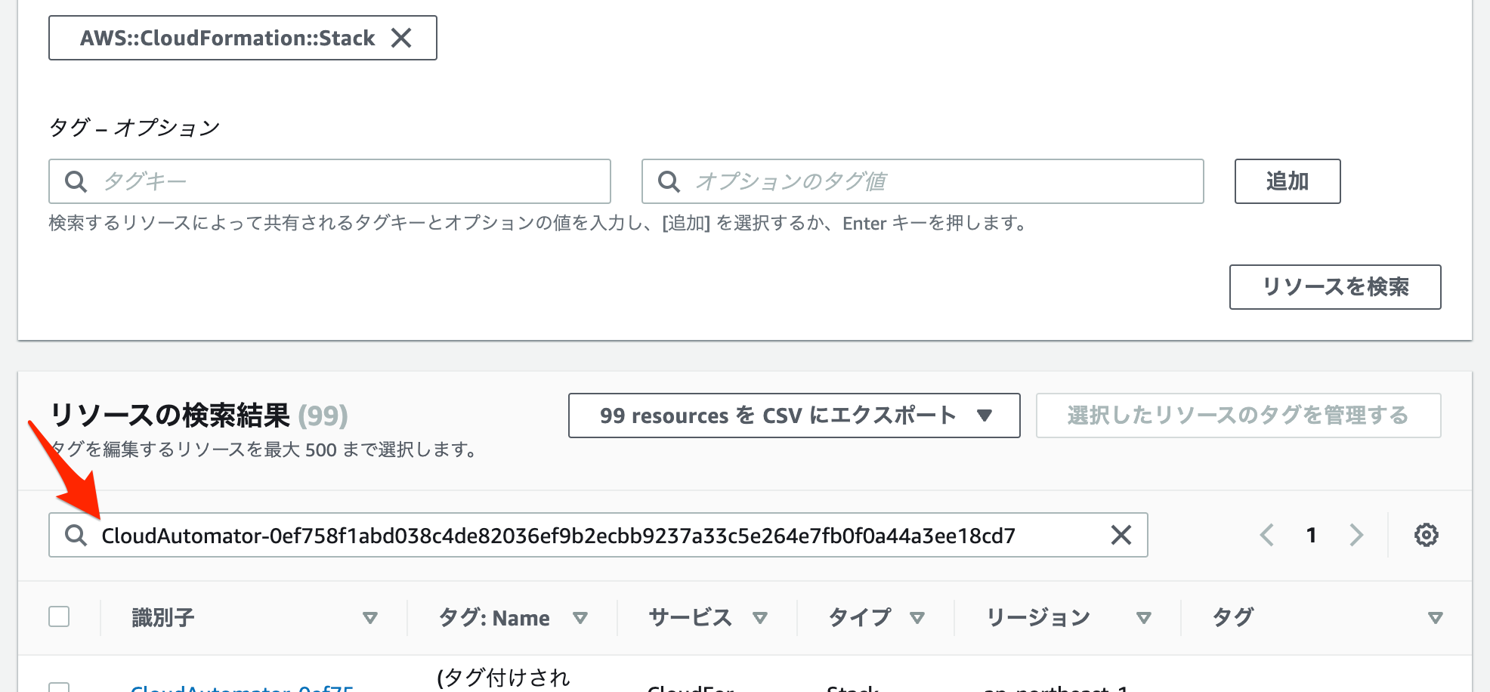Screen dimensions: 1490x692
Task: Sort by サービス column arrow
Action: click(x=759, y=618)
